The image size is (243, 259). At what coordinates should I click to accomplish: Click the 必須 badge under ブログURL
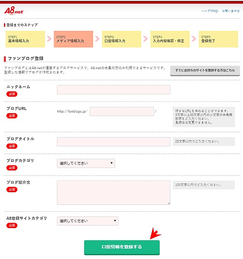(12, 115)
